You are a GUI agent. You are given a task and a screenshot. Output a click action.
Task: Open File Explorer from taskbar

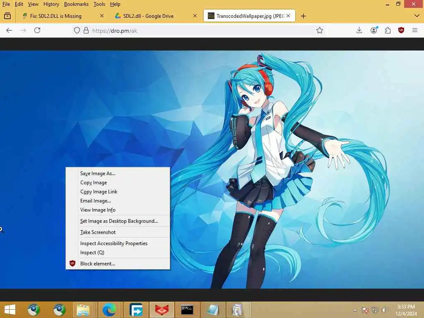tap(83, 310)
